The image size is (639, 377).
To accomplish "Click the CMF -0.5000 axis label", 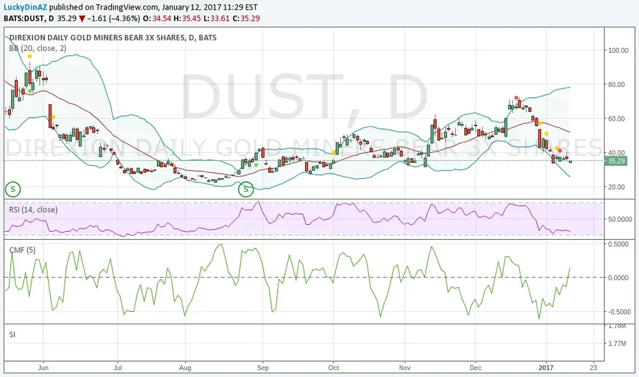I will pyautogui.click(x=618, y=312).
